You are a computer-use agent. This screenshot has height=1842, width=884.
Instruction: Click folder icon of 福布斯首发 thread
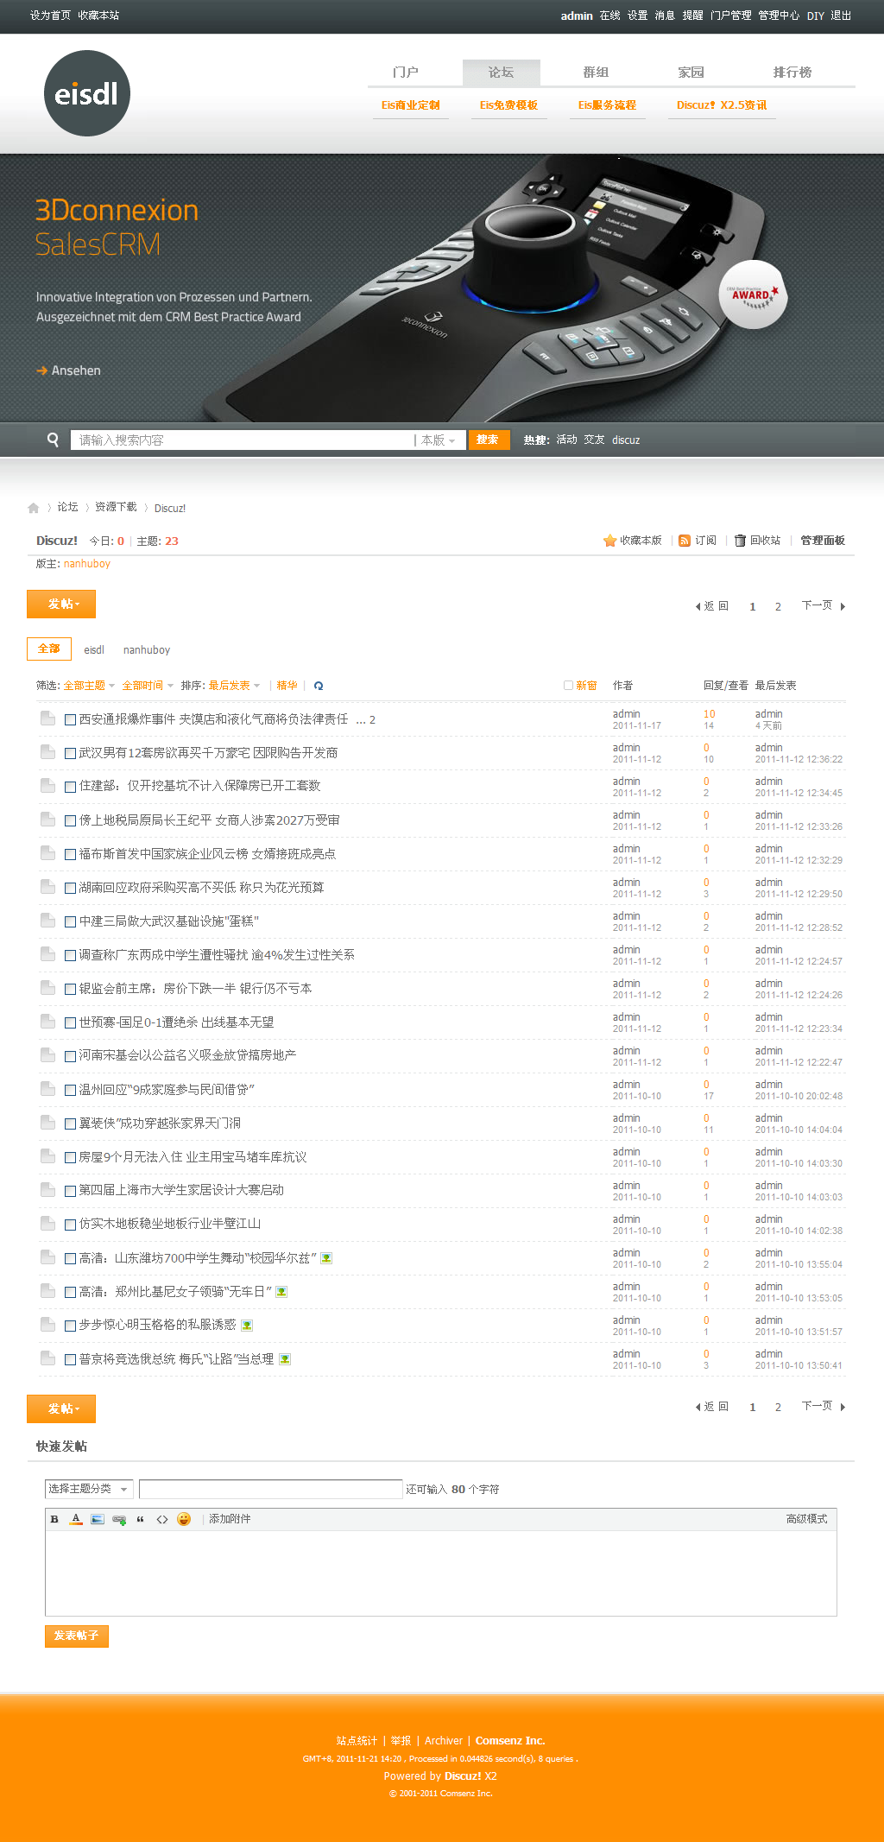(x=47, y=853)
